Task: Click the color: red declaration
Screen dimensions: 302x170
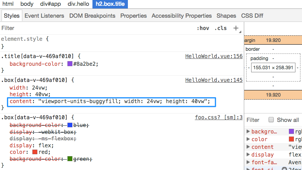Action: point(30,152)
